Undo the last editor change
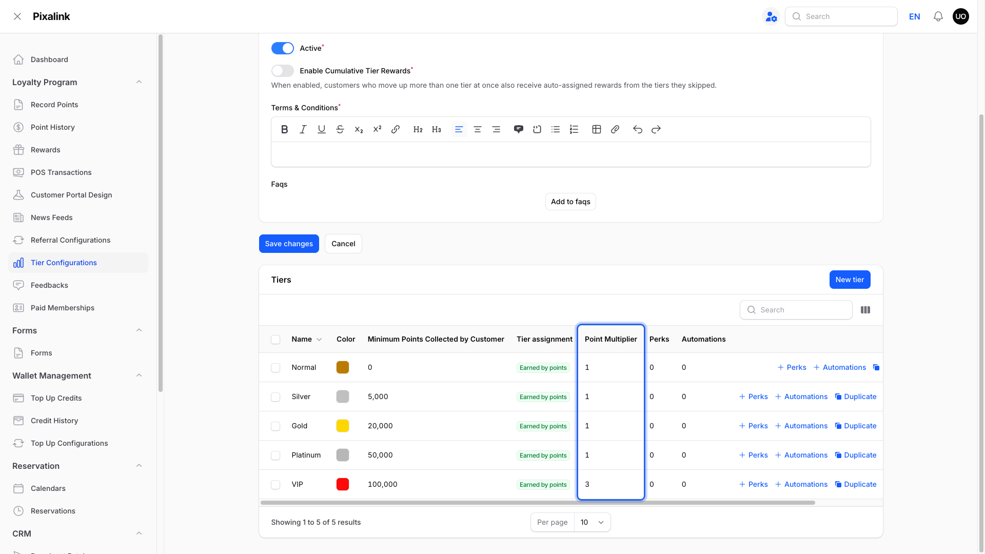 coord(637,129)
